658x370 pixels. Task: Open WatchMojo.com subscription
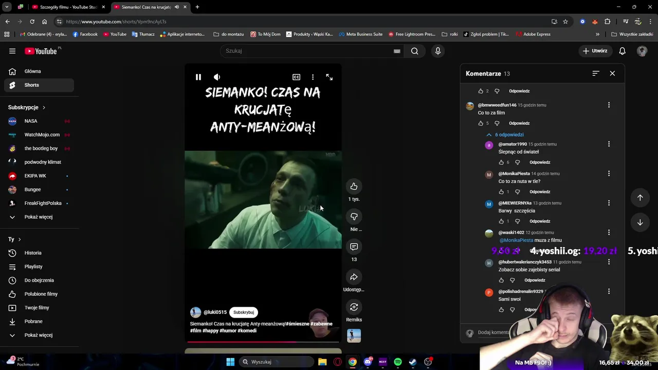click(39, 135)
